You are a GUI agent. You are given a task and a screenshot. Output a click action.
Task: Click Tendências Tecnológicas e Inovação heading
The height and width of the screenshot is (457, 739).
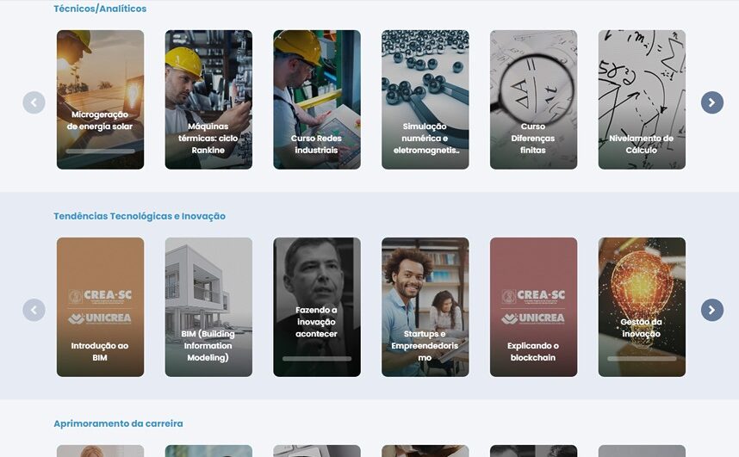pos(140,216)
